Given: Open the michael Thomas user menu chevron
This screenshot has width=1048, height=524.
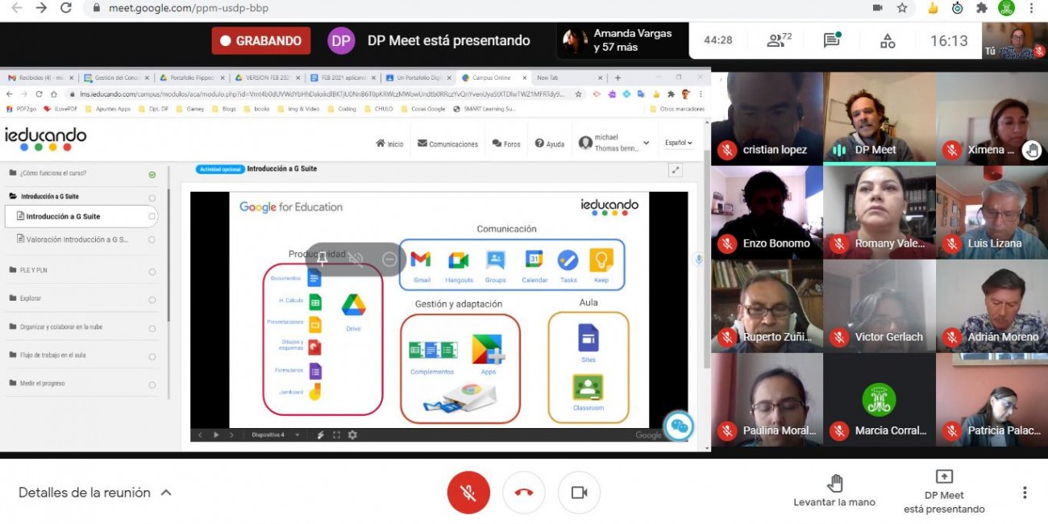Looking at the screenshot, I should pos(646,143).
